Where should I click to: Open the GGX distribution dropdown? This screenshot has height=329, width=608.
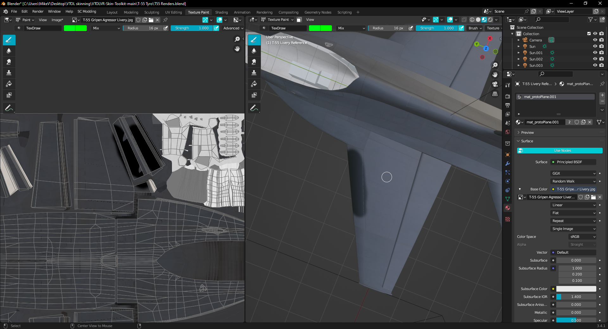click(x=573, y=173)
